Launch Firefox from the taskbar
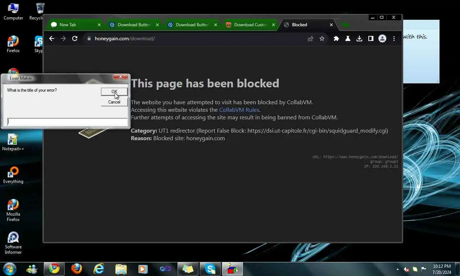The width and height of the screenshot is (460, 276). [x=77, y=269]
